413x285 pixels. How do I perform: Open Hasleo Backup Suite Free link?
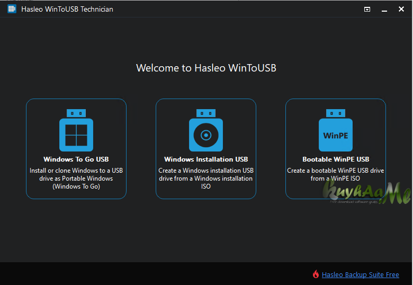(361, 275)
